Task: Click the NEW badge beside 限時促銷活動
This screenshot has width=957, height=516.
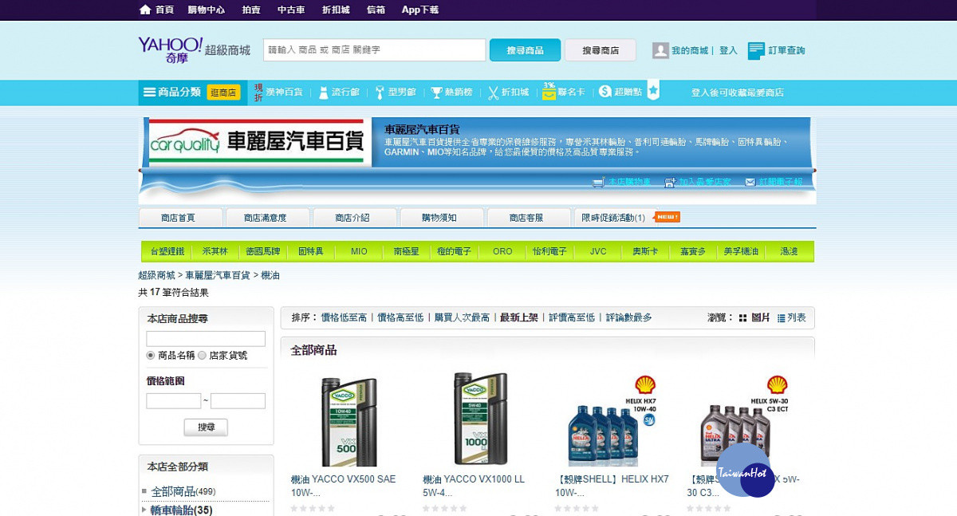Action: click(x=667, y=217)
